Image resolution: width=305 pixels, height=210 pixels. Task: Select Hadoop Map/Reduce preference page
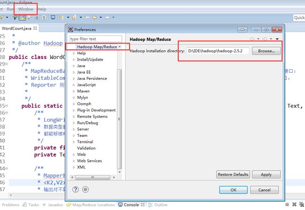(97, 47)
